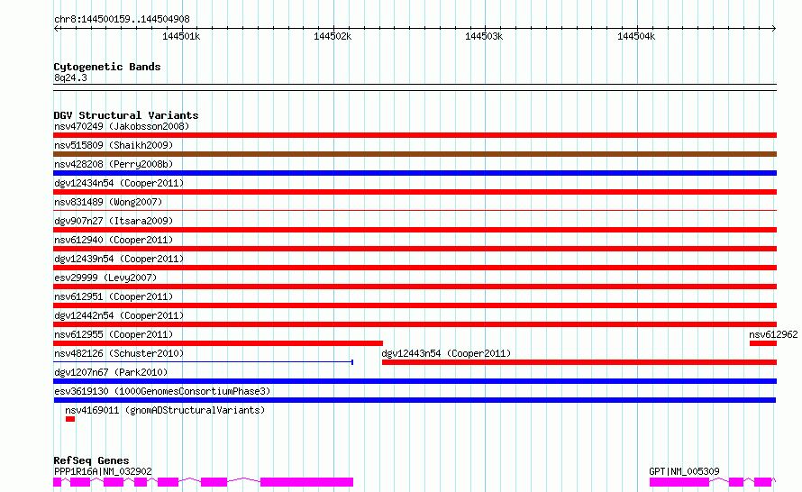802x492 pixels.
Task: Click the 144502k ruler position label
Action: point(333,36)
